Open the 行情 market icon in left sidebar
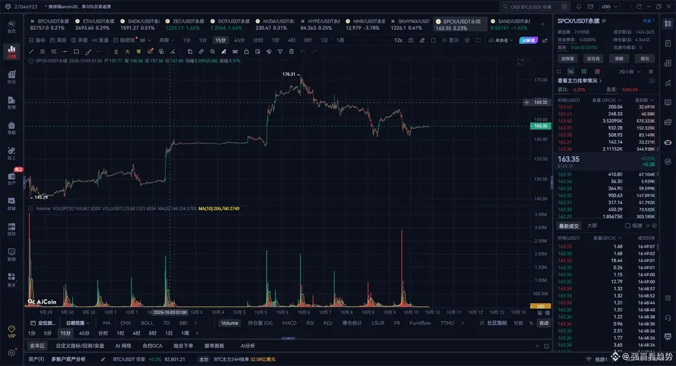The width and height of the screenshot is (676, 366). point(11,51)
